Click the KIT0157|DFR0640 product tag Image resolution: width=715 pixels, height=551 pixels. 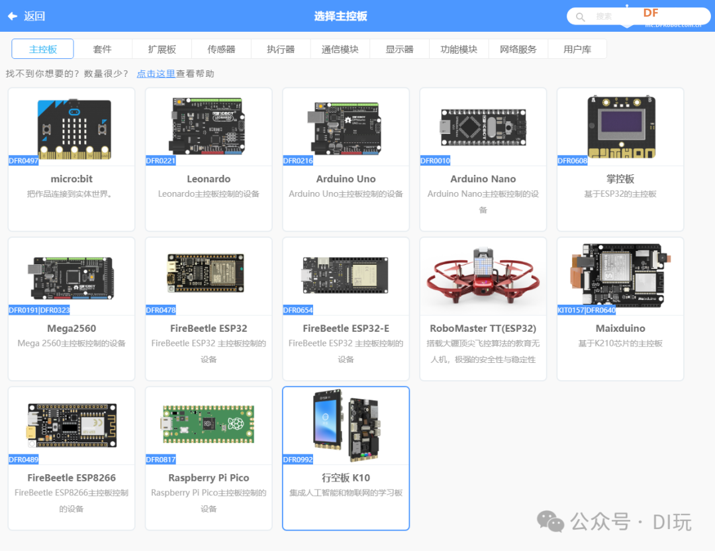point(587,310)
